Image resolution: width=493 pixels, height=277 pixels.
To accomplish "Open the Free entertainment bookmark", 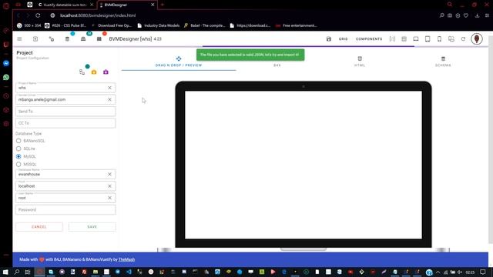I will pos(296,25).
